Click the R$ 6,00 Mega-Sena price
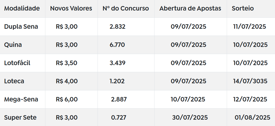This screenshot has height=126, width=275. 67,99
